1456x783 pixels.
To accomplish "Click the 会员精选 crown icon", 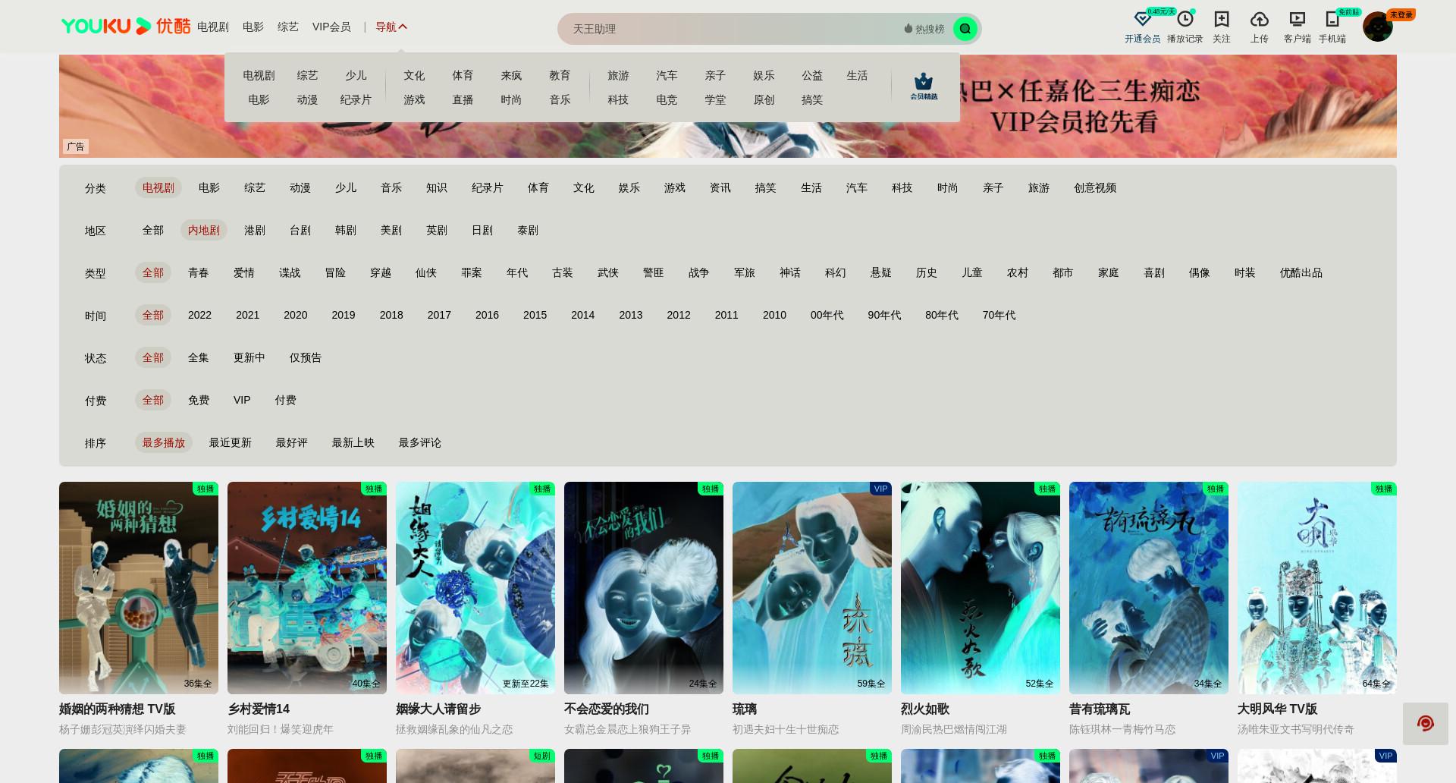I will pos(924,86).
